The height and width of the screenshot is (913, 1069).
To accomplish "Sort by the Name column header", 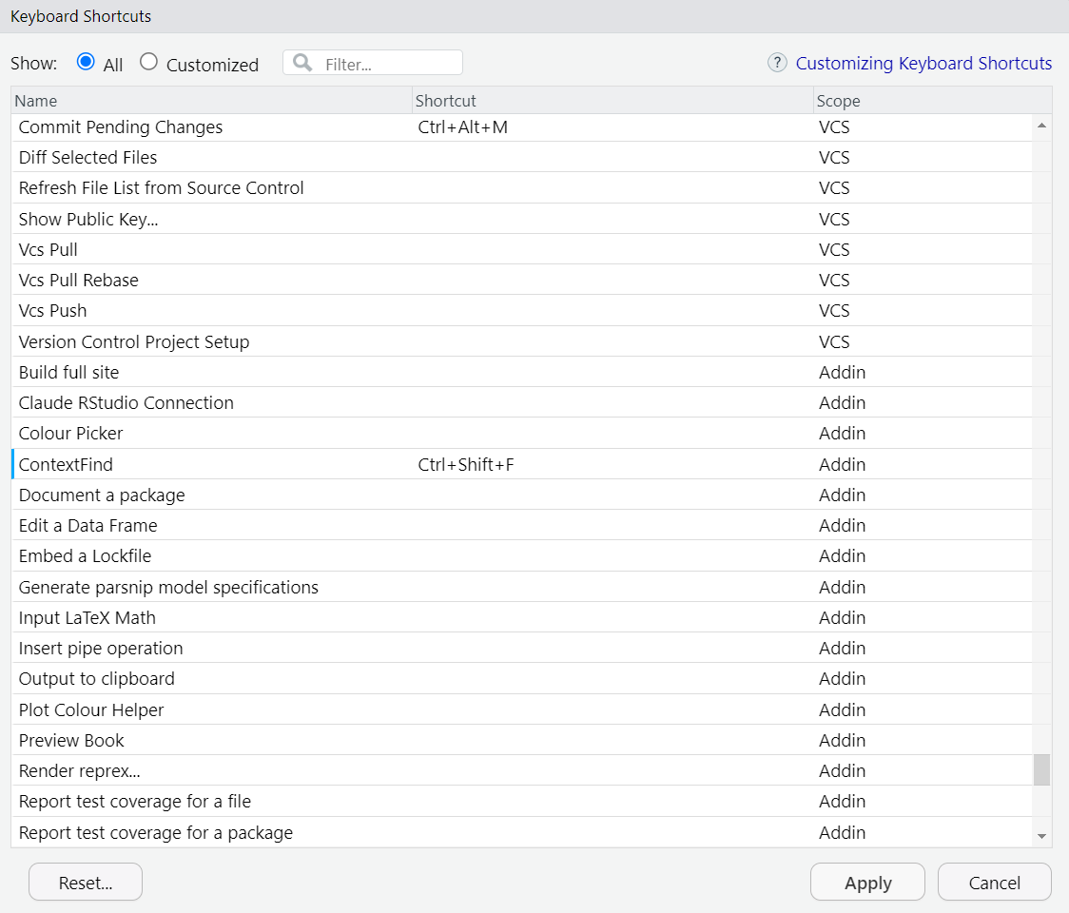I will 211,101.
